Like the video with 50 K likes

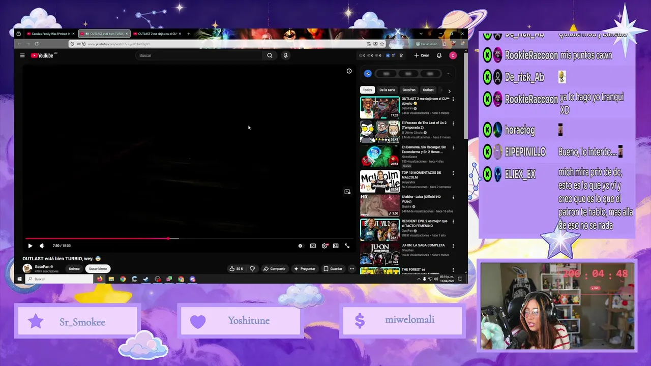pos(236,268)
